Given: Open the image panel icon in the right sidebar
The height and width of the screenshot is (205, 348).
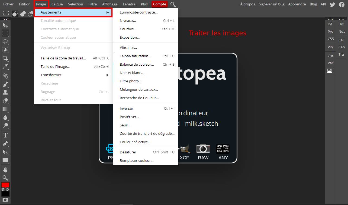Looking at the screenshot, I should pos(330,71).
